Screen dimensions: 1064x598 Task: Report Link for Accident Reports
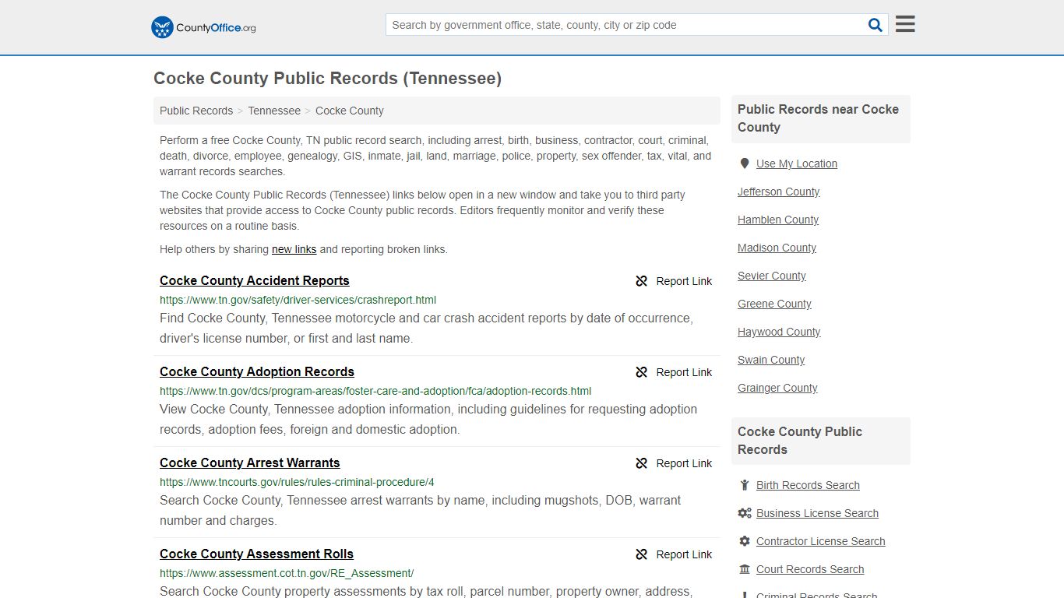click(684, 281)
